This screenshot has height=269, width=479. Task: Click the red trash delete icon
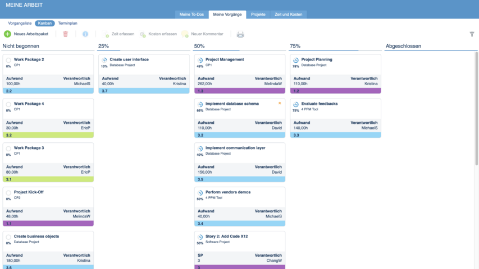65,34
